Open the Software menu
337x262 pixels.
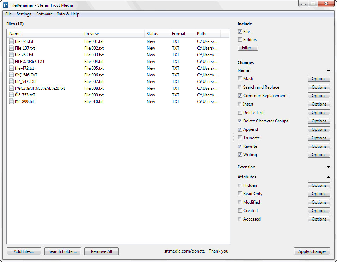tap(44, 14)
